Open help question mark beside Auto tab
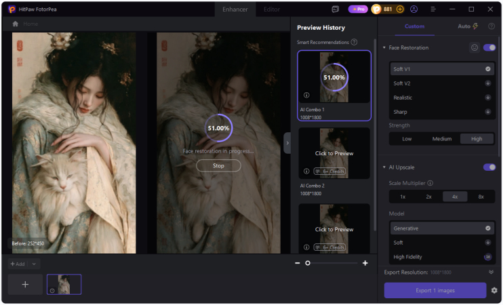 [x=491, y=26]
